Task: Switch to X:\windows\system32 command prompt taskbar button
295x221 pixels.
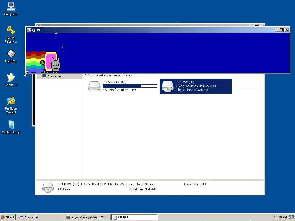Action: tap(88, 217)
